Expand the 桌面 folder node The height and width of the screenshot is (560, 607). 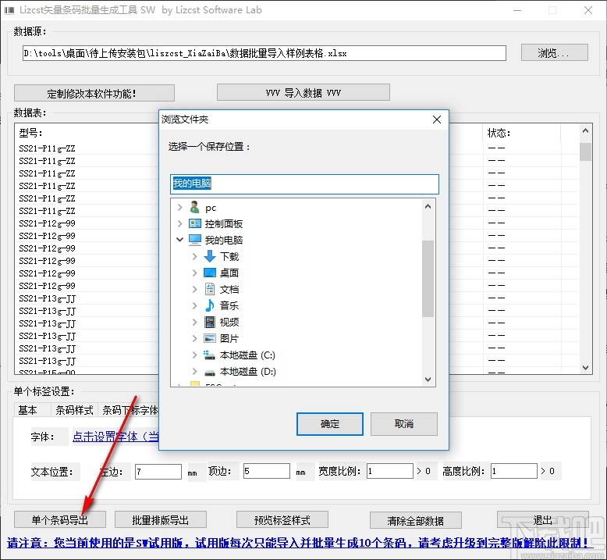click(195, 273)
